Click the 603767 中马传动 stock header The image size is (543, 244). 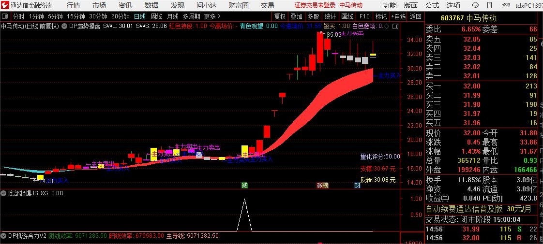[468, 18]
